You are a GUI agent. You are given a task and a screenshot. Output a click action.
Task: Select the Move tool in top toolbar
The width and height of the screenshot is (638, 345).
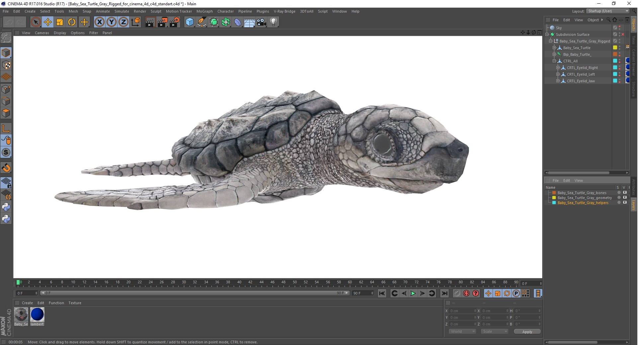(48, 22)
